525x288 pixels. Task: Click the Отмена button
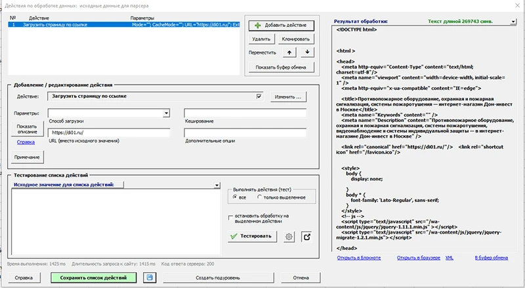[x=301, y=278]
